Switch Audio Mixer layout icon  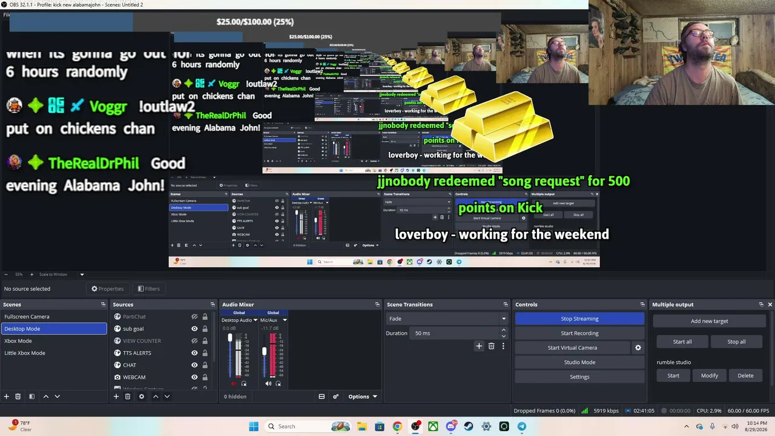322,397
